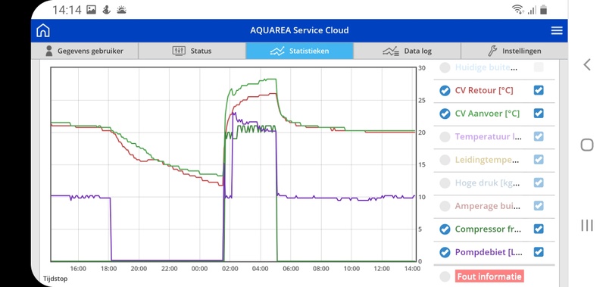
Task: Open the Data log tab
Action: (x=407, y=51)
